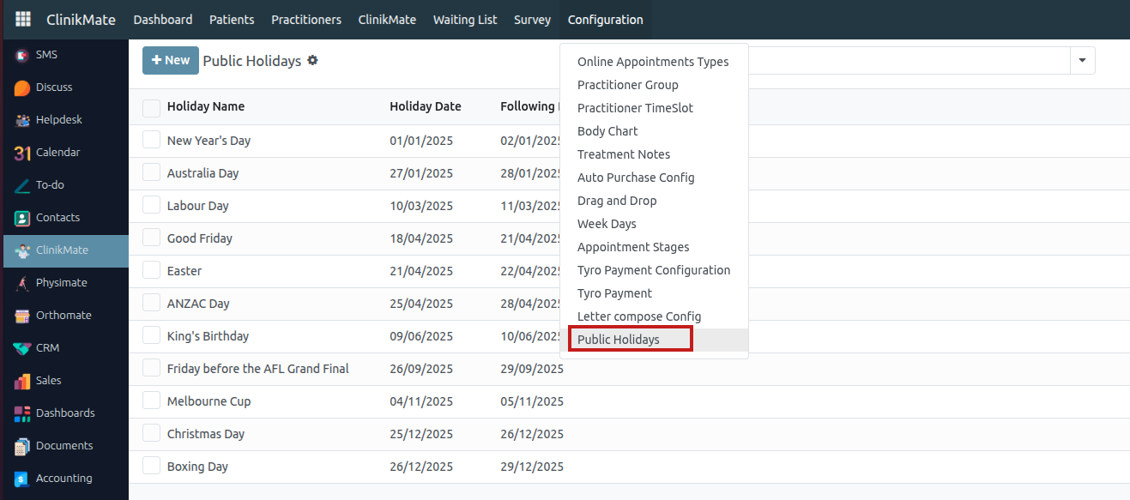Tick the checkbox for New Year's Day
This screenshot has width=1130, height=500.
point(152,140)
